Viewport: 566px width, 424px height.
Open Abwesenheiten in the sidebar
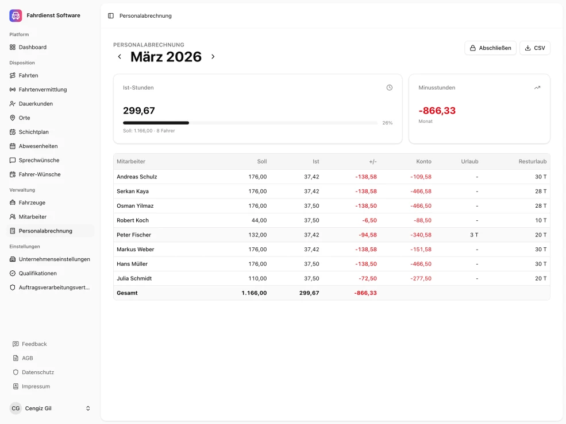[38, 146]
